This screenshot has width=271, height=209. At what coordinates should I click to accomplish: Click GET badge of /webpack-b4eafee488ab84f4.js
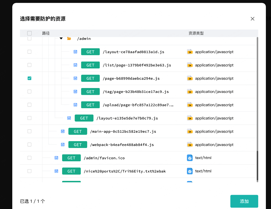tap(78, 145)
